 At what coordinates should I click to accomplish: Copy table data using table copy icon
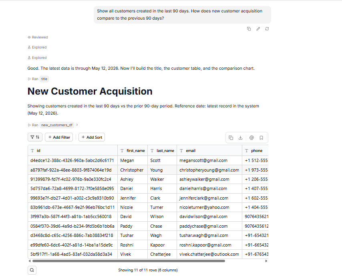click(x=231, y=138)
